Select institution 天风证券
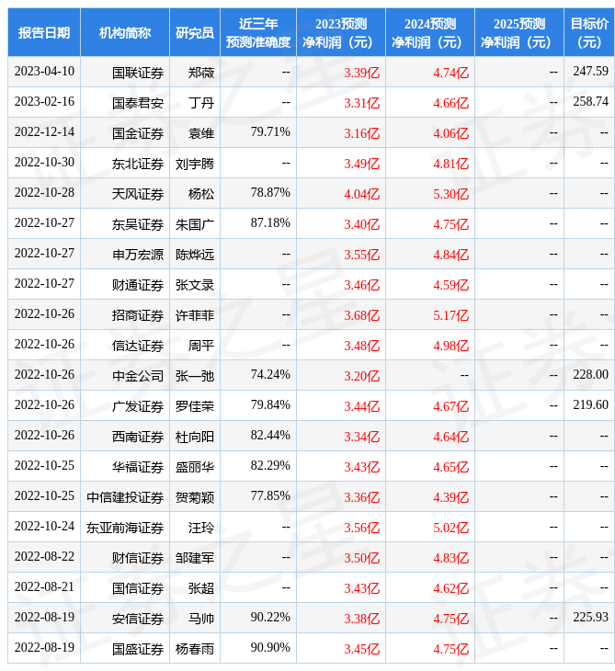615x671 pixels. coord(138,194)
